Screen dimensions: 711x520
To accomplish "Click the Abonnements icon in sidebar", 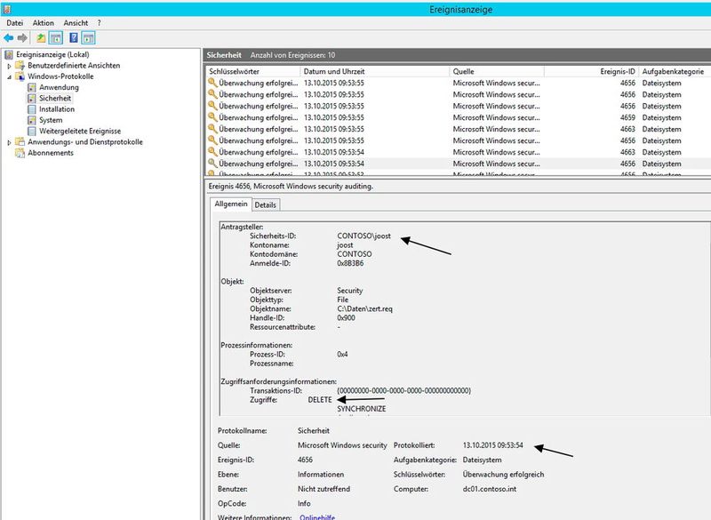I will tap(19, 153).
